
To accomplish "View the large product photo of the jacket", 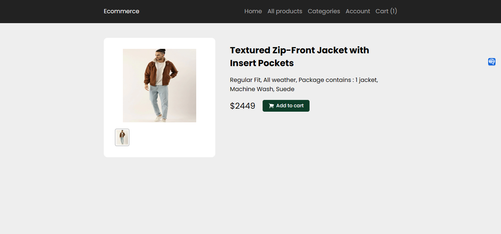I will 160,85.
